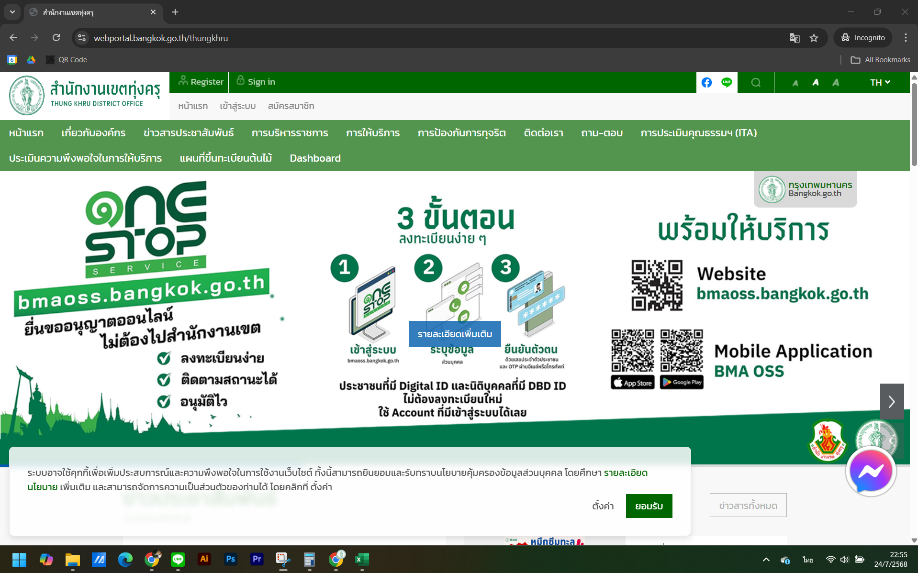Click the Google Play badge
The width and height of the screenshot is (918, 573).
coord(682,383)
